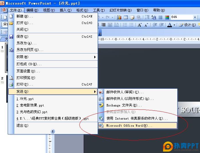Open the 权限(M) submenu
Screen dimensions: 200x153
click(x=53, y=57)
